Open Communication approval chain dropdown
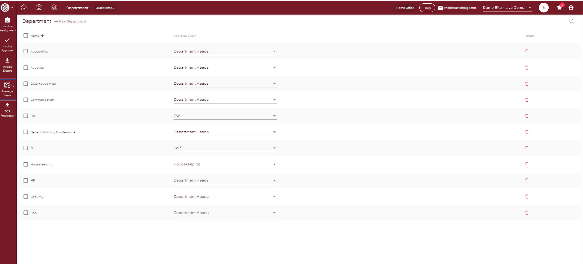The height and width of the screenshot is (264, 583). (225, 100)
